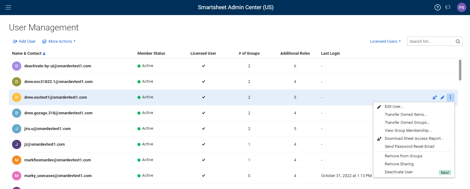
Task: Click the help question mark icon
Action: 437,7
